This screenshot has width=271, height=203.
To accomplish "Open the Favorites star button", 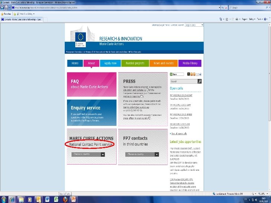I will [x=6, y=14].
